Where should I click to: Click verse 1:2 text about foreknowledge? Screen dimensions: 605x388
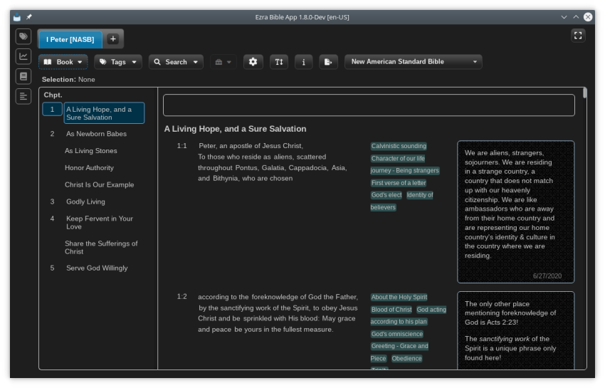click(x=278, y=313)
